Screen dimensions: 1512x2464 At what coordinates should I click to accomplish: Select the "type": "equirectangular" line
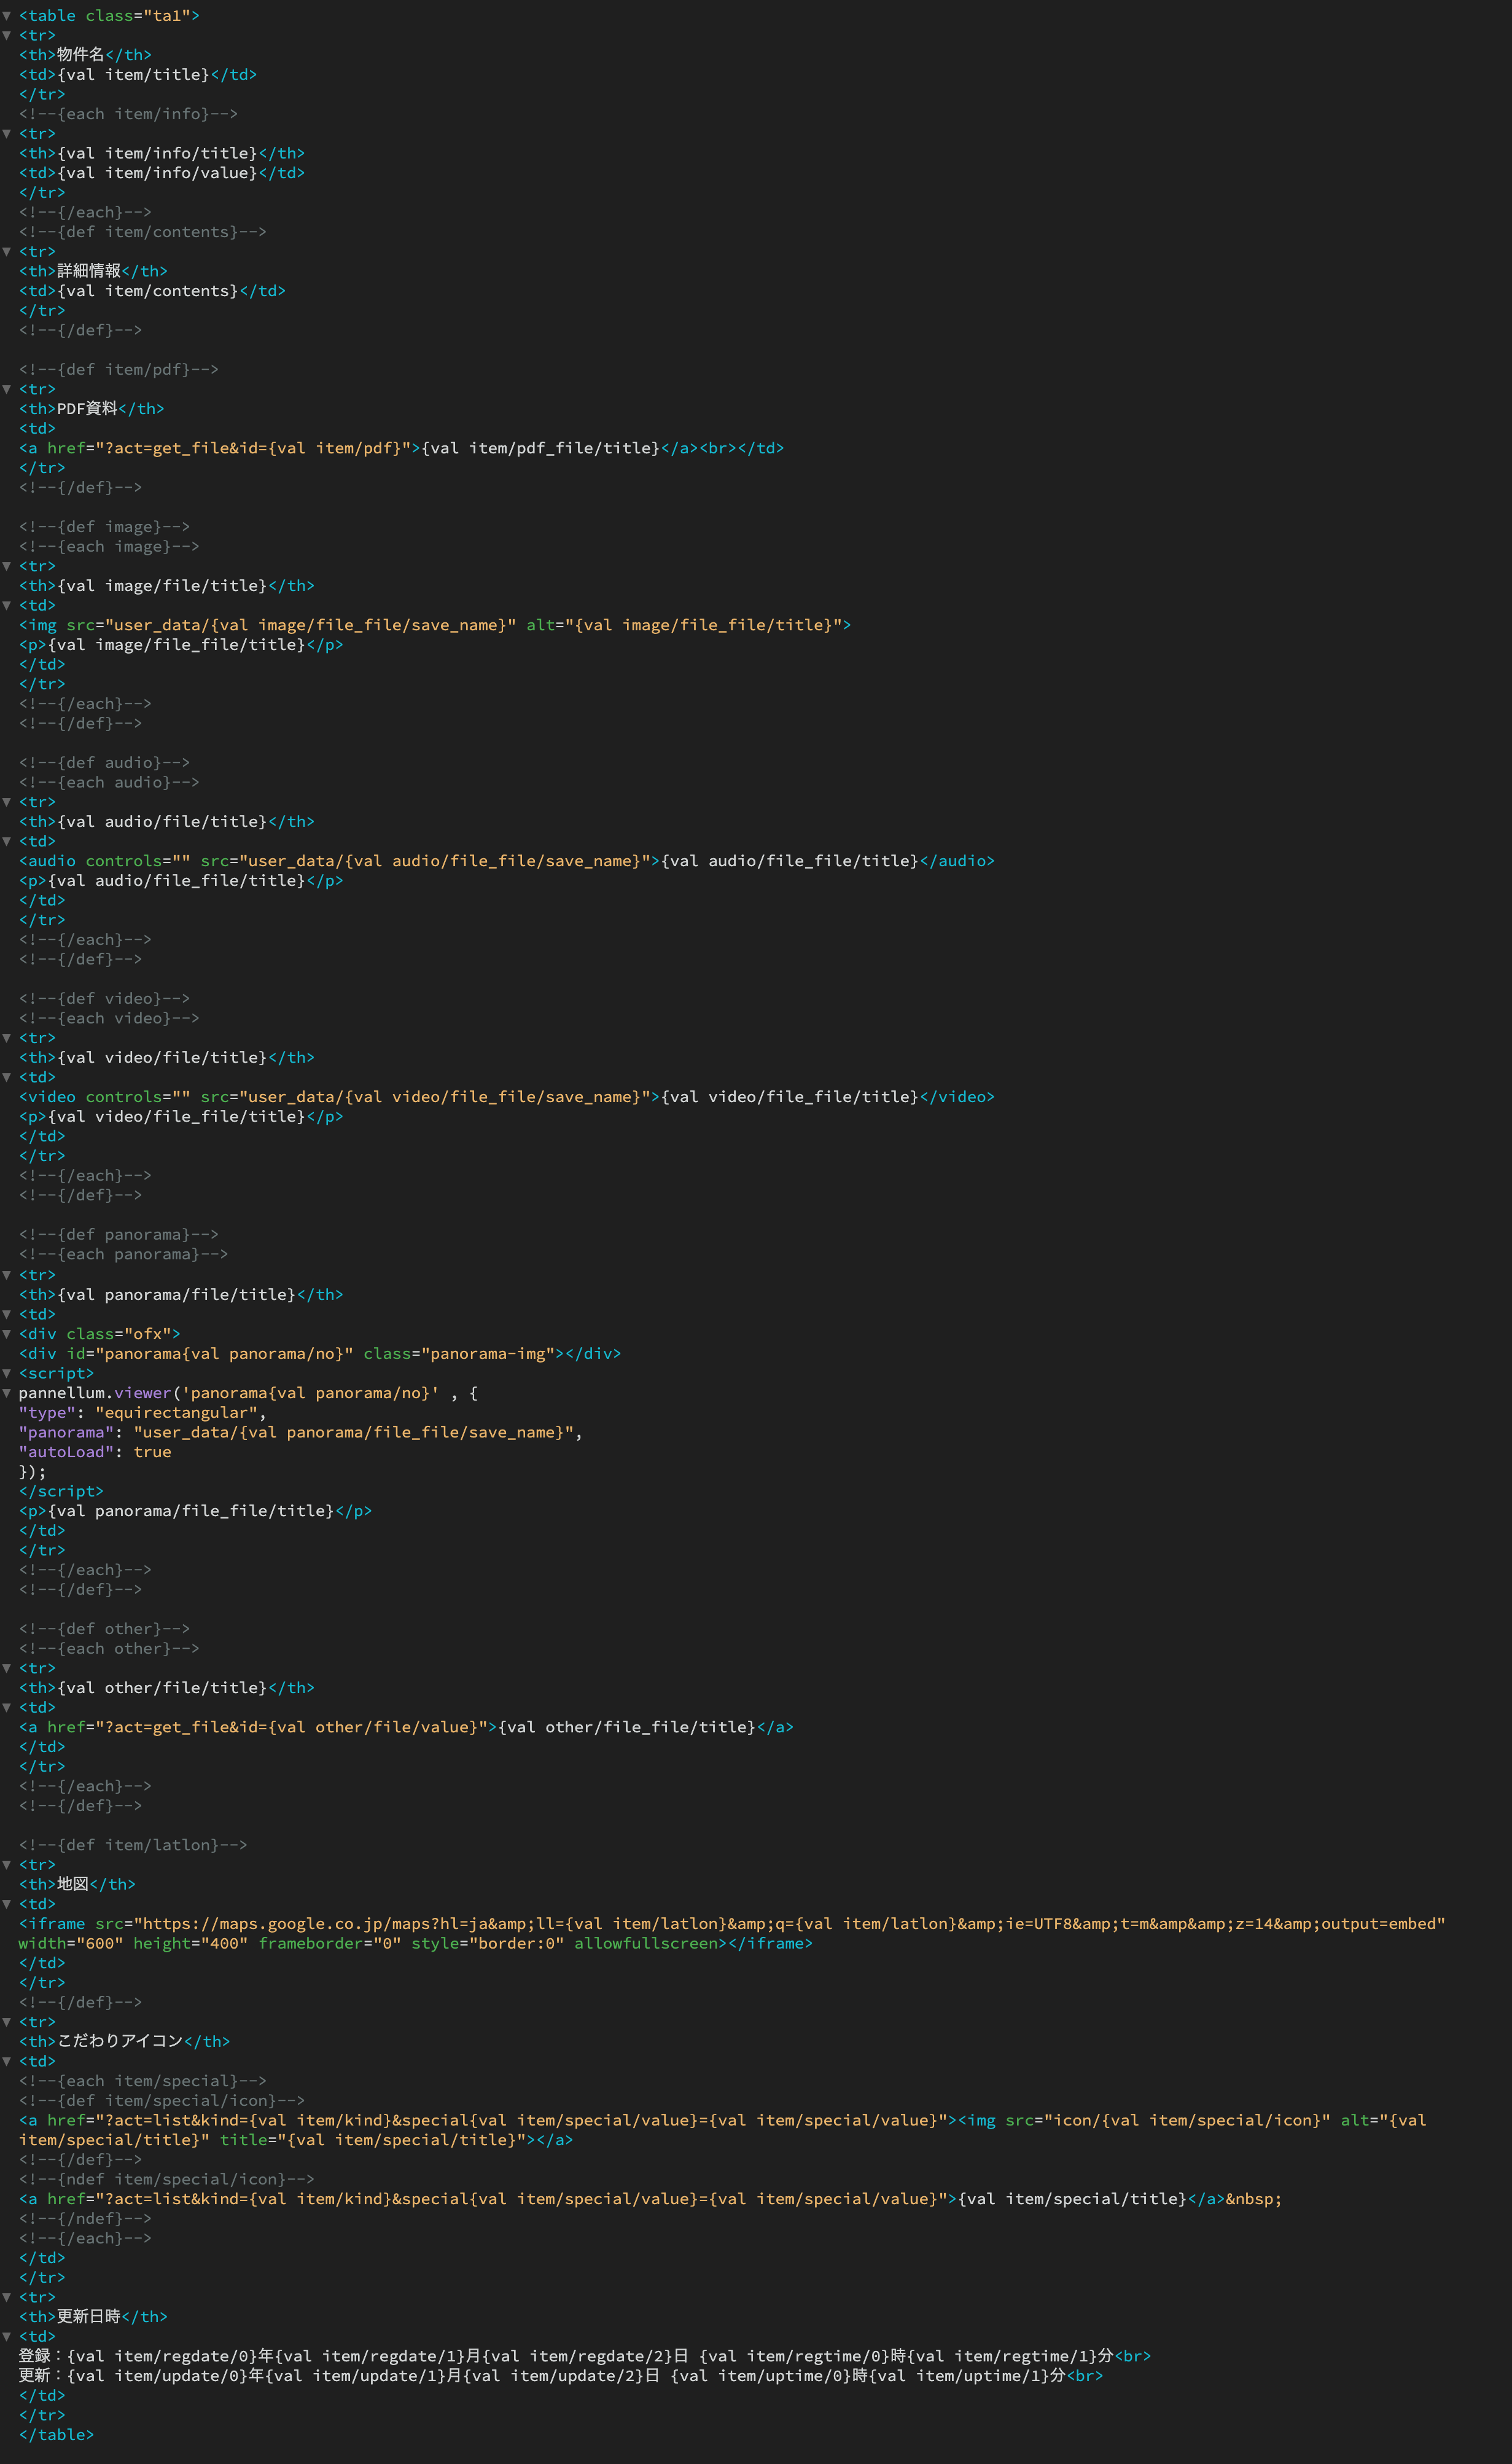pyautogui.click(x=143, y=1413)
